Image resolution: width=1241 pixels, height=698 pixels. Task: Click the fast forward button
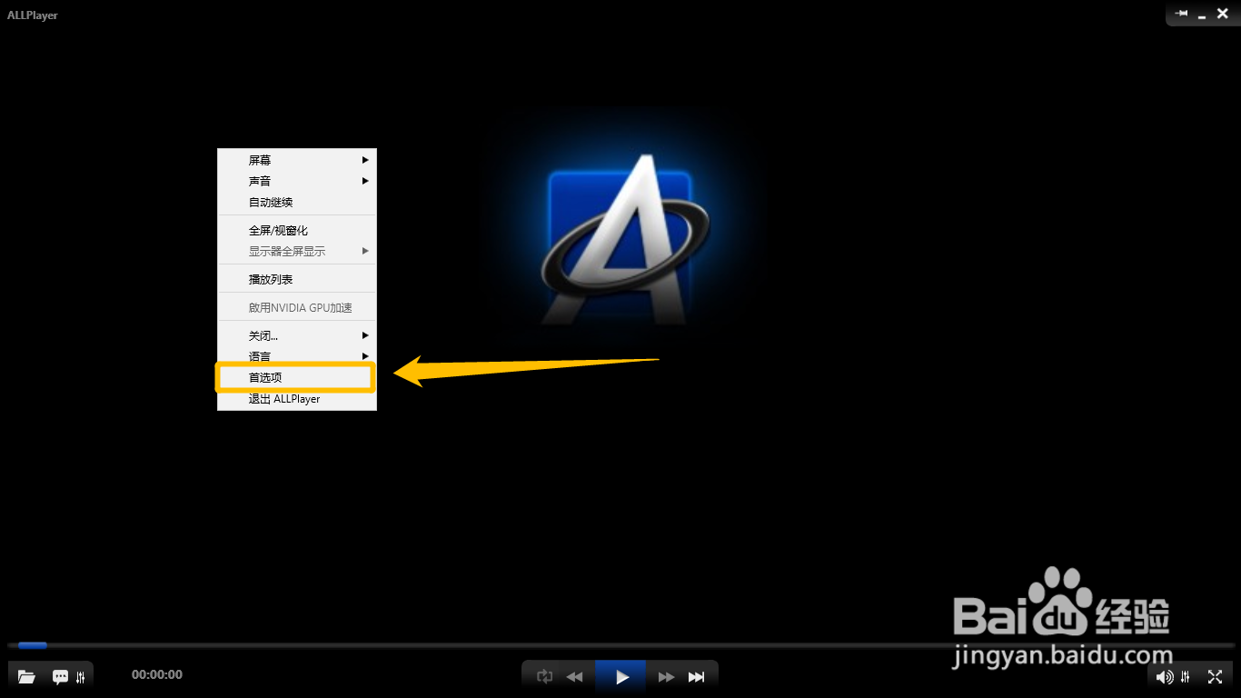coord(666,676)
